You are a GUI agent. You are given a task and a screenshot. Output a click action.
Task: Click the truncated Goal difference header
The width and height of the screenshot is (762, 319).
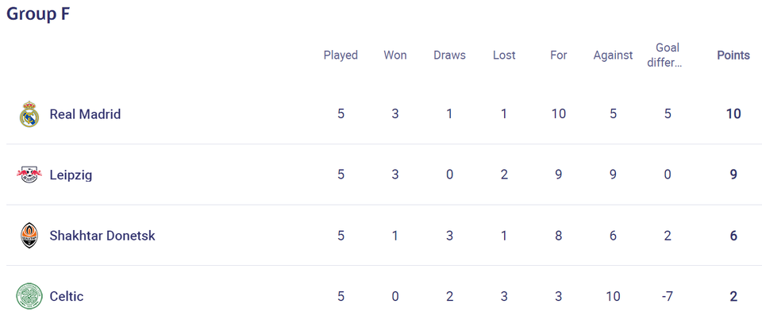point(668,56)
